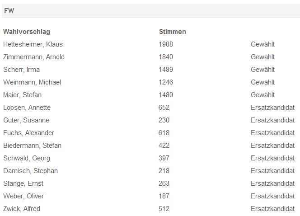Click Guter, Susanne in the list

pos(26,120)
